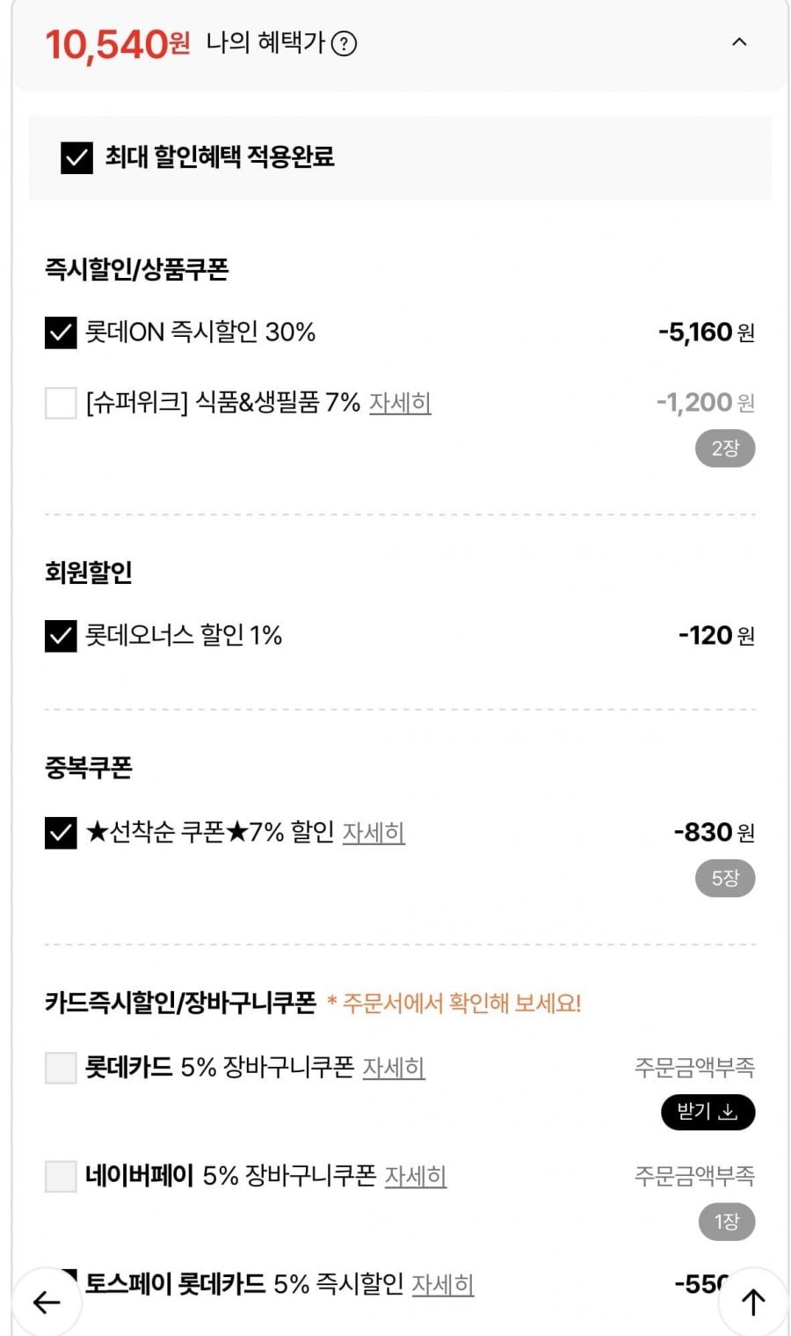Viewport: 791px width, 1336px height.
Task: Select 롯데카드 5% 장바구니쿠폰 checkbox
Action: pyautogui.click(x=61, y=1068)
